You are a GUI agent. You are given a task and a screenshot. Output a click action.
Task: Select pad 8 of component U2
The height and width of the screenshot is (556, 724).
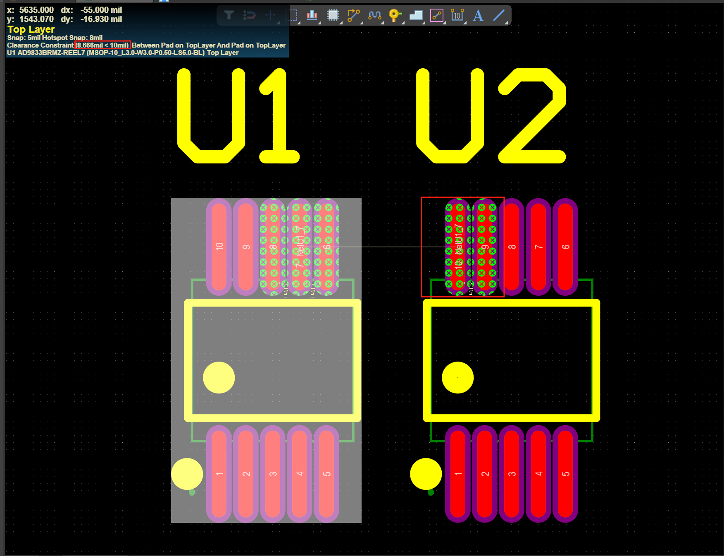coord(512,247)
